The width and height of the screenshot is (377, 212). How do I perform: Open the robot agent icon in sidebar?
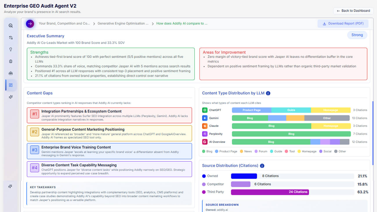[x=11, y=73]
